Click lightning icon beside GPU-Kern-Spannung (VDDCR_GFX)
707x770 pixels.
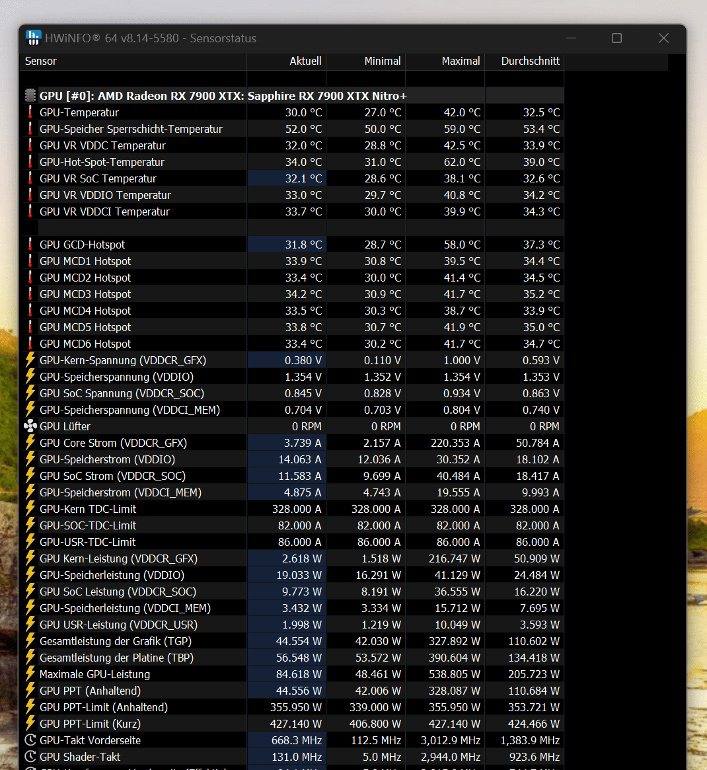click(x=30, y=360)
